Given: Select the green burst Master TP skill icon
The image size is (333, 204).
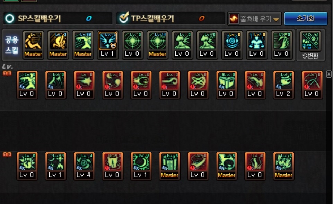Looking at the screenshot, I should [283, 166].
